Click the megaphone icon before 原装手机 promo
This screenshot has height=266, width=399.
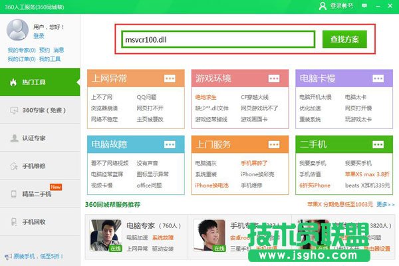tap(6, 255)
